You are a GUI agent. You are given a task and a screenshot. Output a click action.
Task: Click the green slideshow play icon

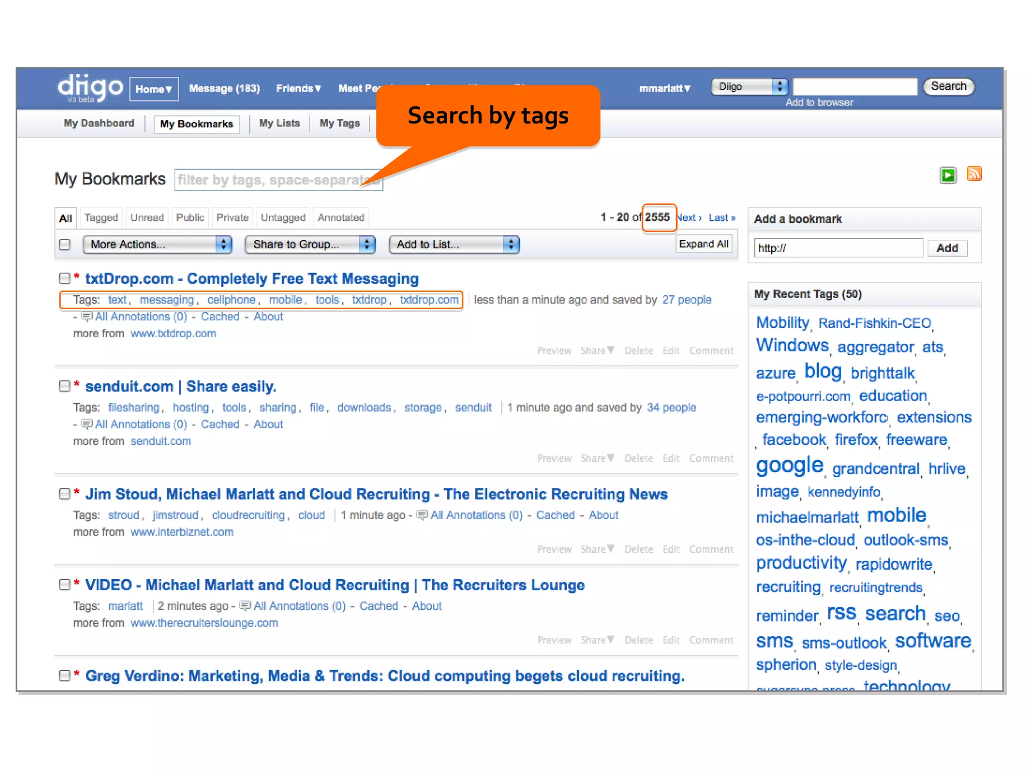coord(948,175)
